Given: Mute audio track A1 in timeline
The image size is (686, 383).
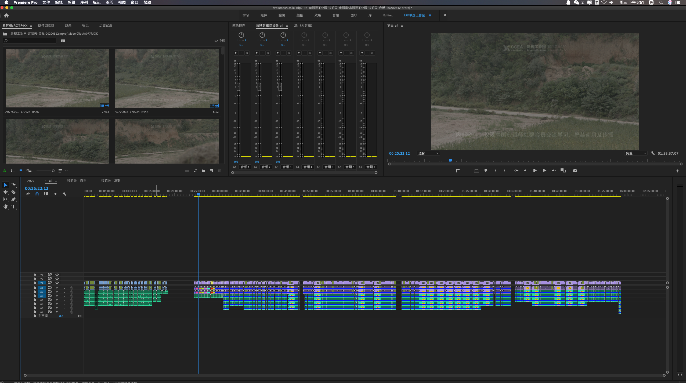Looking at the screenshot, I should coord(57,288).
